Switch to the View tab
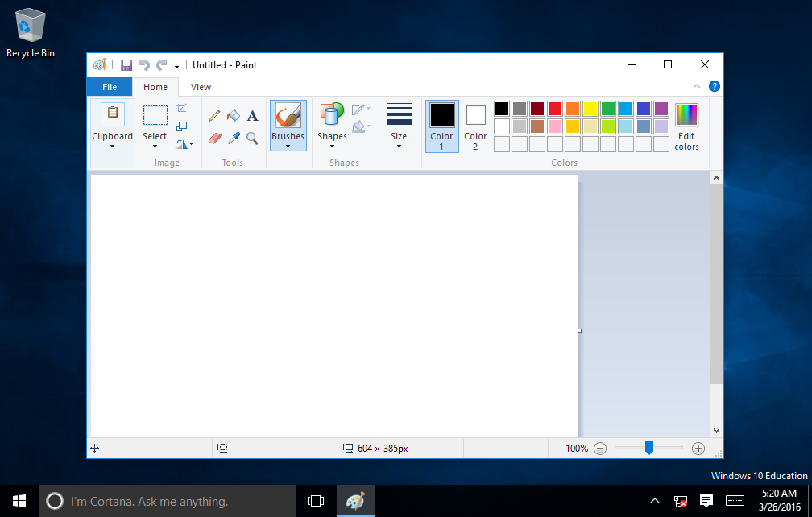This screenshot has height=517, width=812. click(201, 87)
